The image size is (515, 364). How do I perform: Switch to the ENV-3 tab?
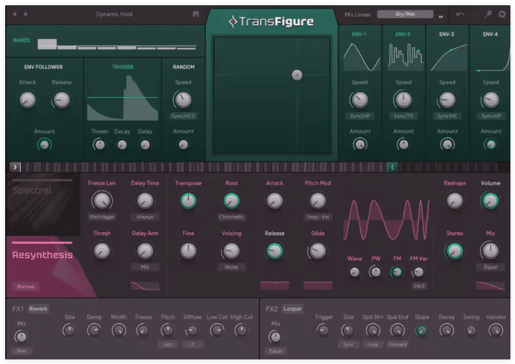(447, 34)
